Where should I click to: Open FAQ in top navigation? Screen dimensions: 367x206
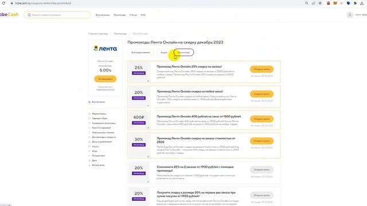coord(143,15)
